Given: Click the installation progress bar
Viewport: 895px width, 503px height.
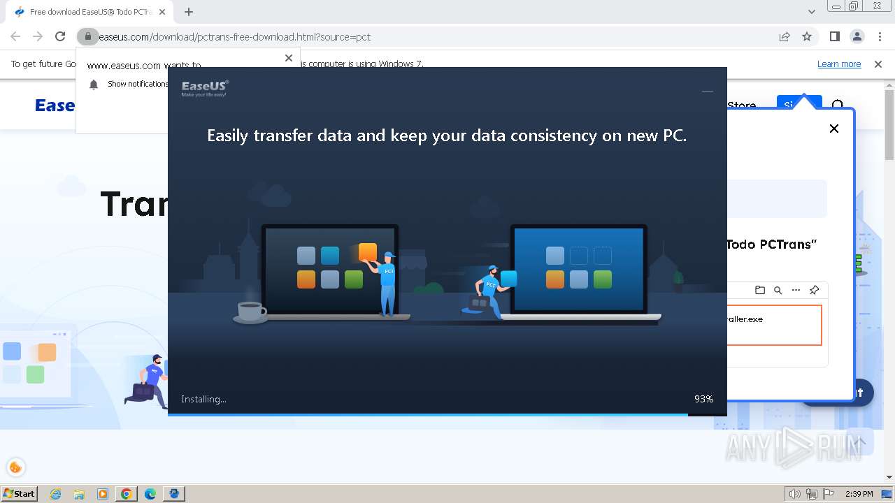Looking at the screenshot, I should tap(447, 414).
